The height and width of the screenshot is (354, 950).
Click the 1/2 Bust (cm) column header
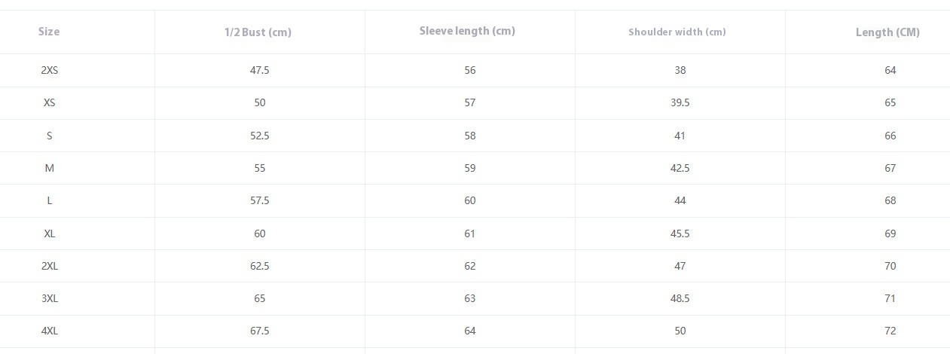tap(258, 32)
